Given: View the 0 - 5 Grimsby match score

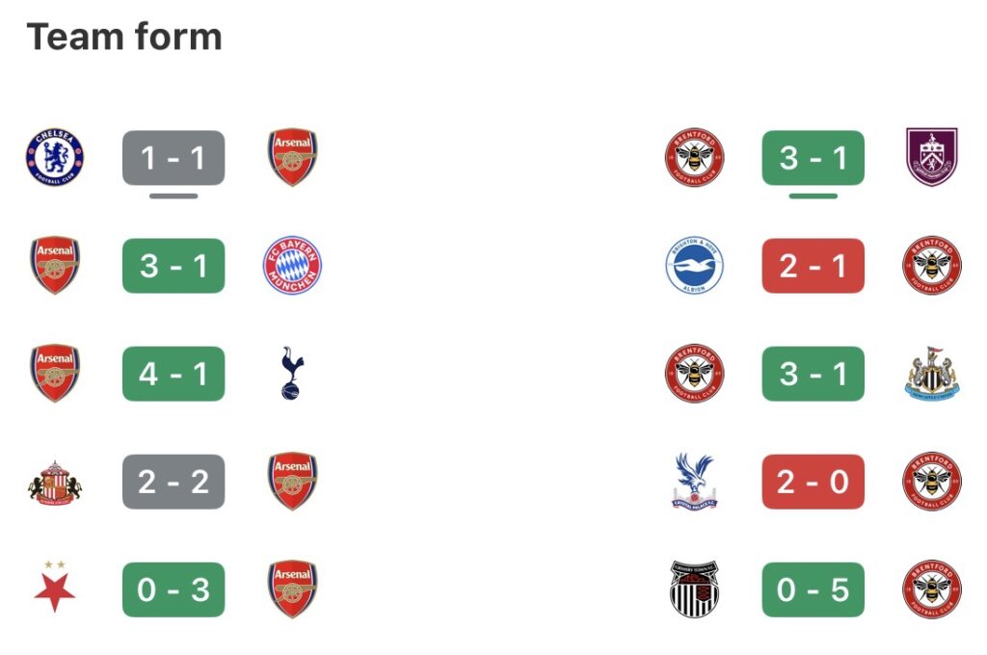Looking at the screenshot, I should point(814,589).
